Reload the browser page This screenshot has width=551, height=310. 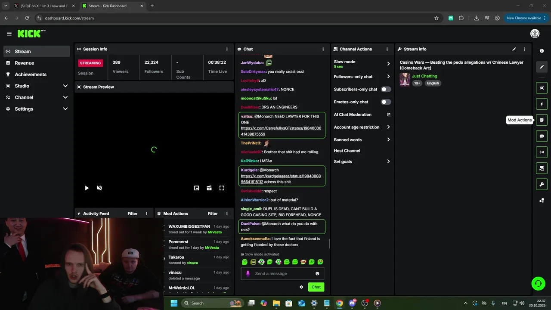[27, 18]
